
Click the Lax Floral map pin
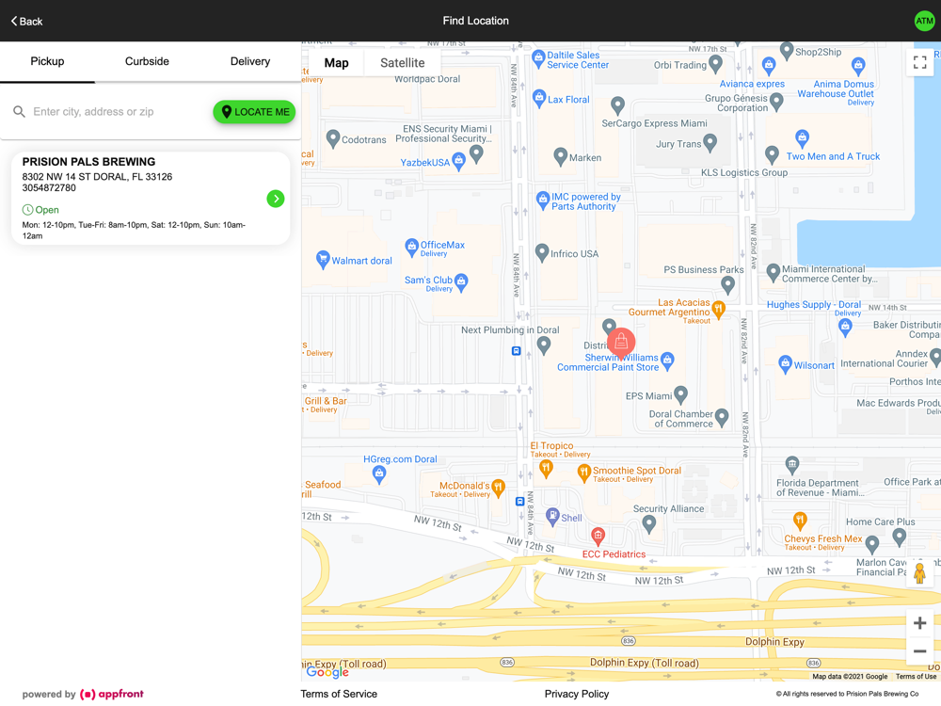[539, 98]
